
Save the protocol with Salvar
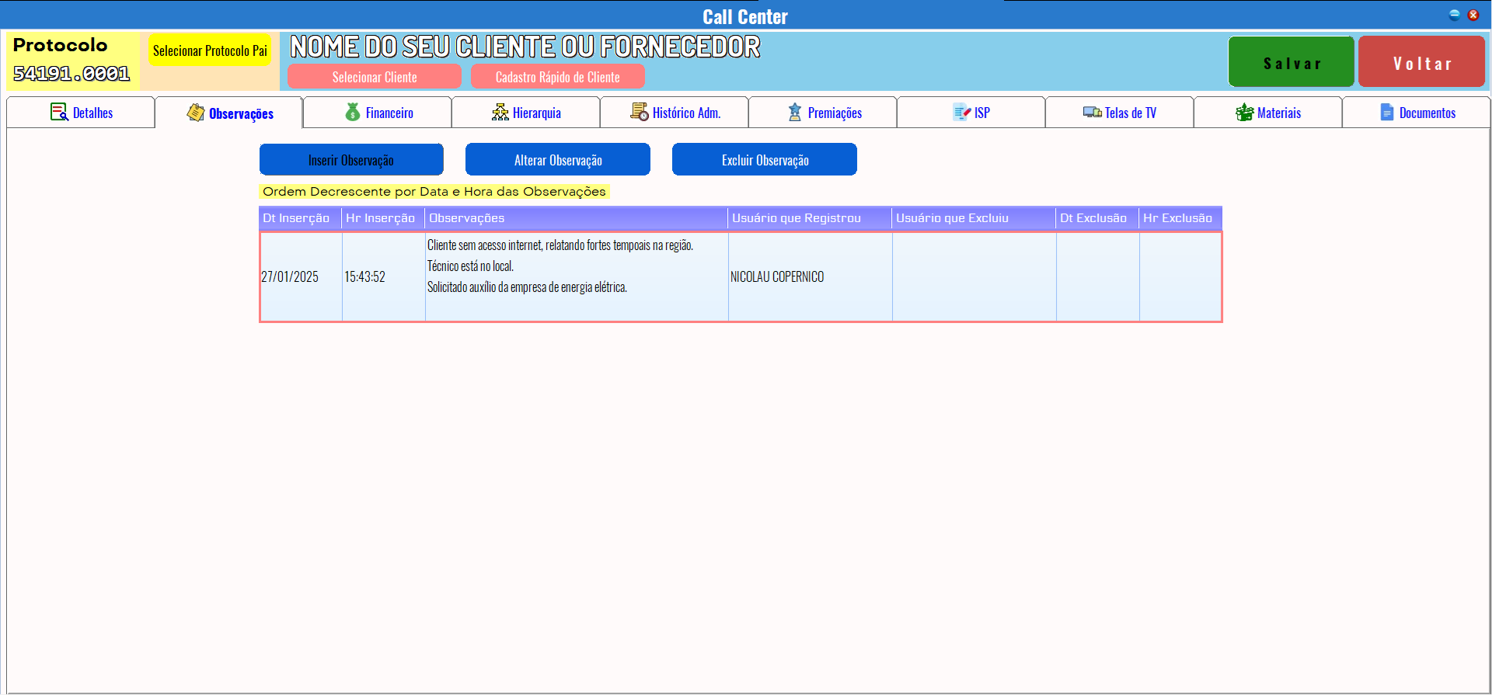[x=1291, y=62]
